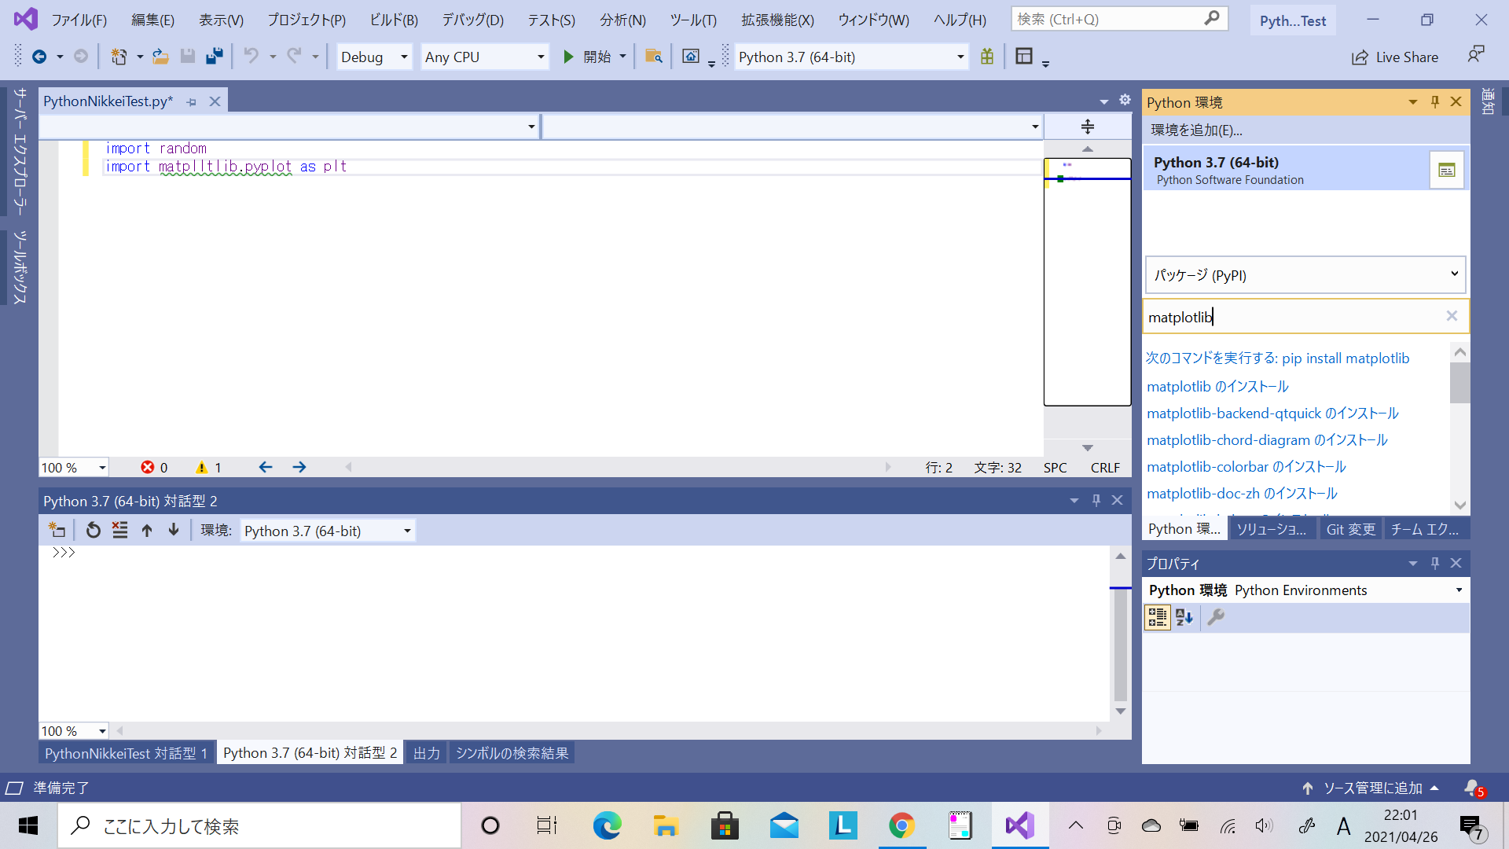Pin the Python 環境 panel
This screenshot has height=849, width=1509.
1434,101
